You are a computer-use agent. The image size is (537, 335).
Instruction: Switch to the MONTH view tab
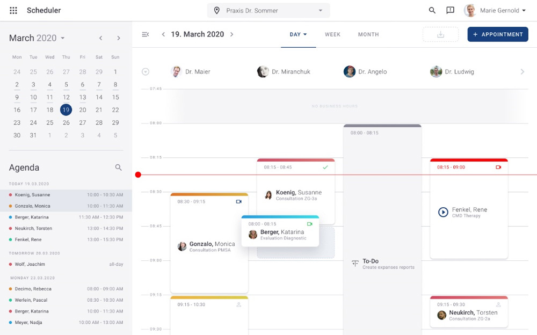pos(368,34)
